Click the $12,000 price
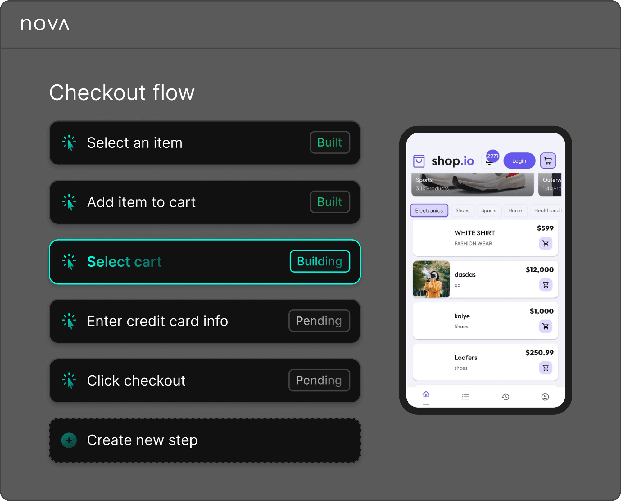621x501 pixels. click(x=540, y=269)
